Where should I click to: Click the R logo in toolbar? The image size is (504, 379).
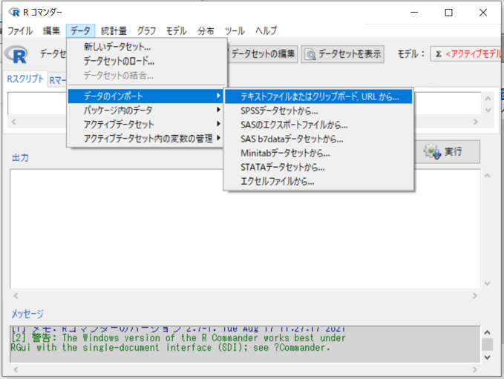coord(17,54)
